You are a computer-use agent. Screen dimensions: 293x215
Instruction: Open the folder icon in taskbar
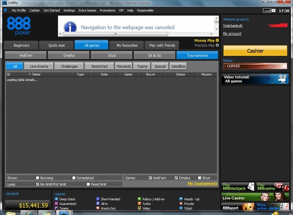coord(11,213)
